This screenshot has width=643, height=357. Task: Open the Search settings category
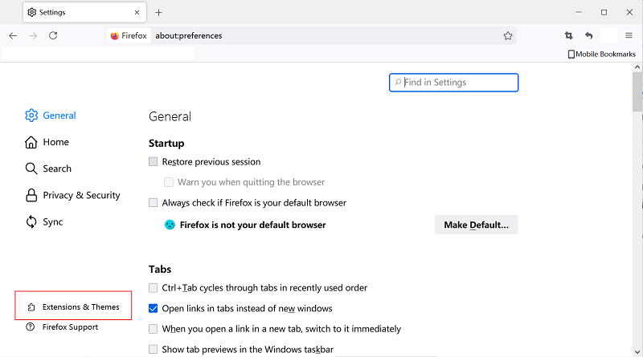[x=48, y=168]
